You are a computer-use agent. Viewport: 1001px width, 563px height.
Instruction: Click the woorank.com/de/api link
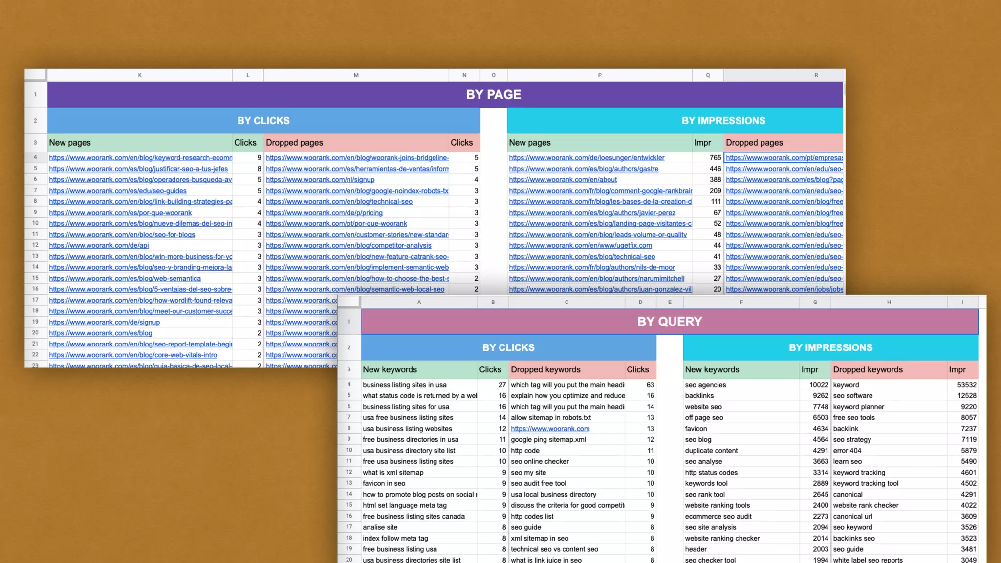tap(99, 245)
